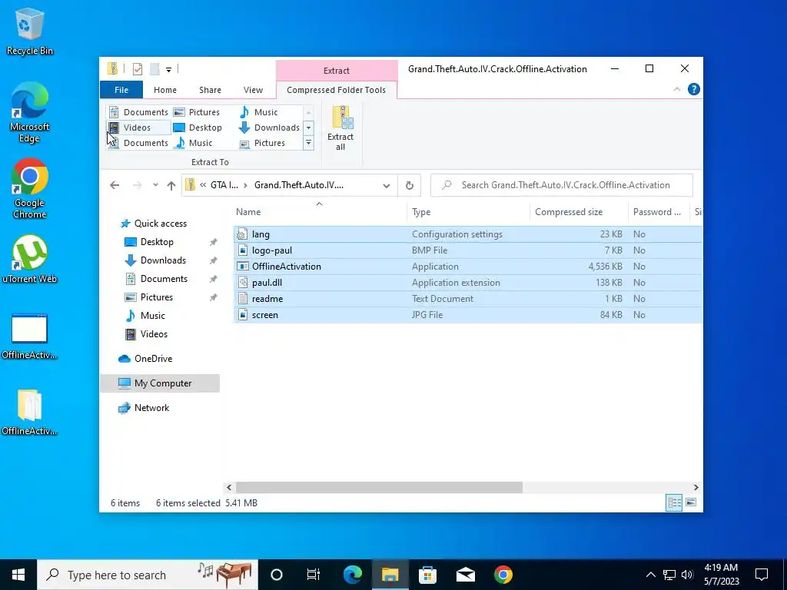Extract to Desktop destination
787x590 pixels.
coord(198,128)
